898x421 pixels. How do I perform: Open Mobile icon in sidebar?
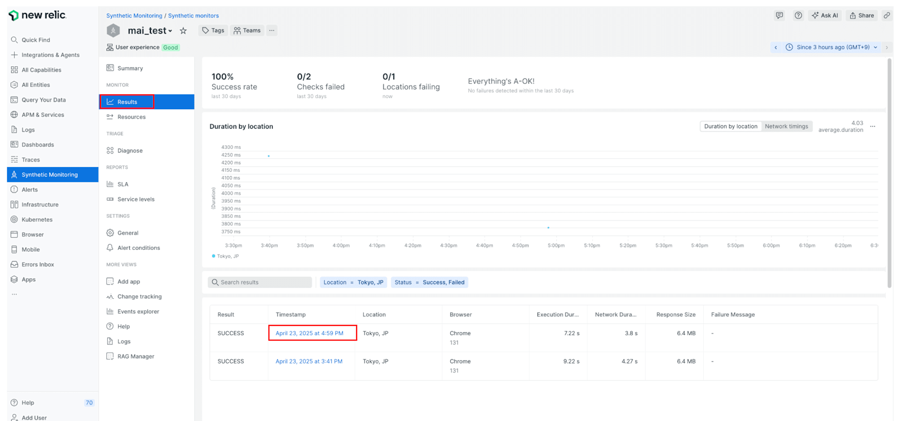(x=14, y=249)
